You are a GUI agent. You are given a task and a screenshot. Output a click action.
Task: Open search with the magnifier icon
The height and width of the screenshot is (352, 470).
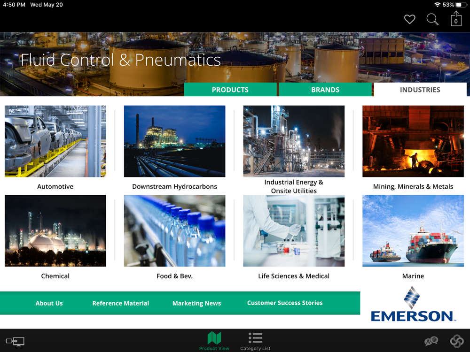[x=432, y=19]
